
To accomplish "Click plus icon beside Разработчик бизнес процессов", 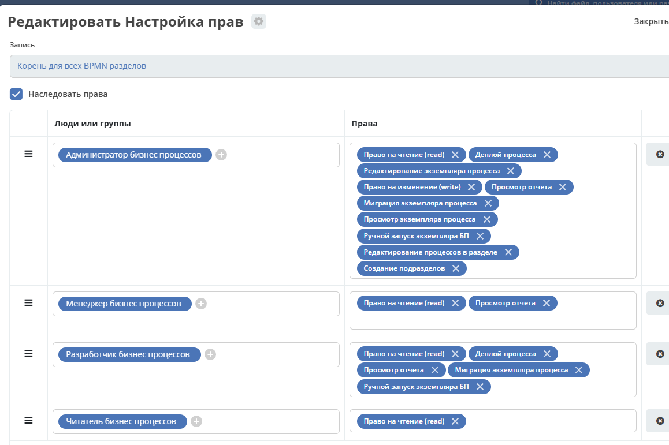I will [210, 354].
